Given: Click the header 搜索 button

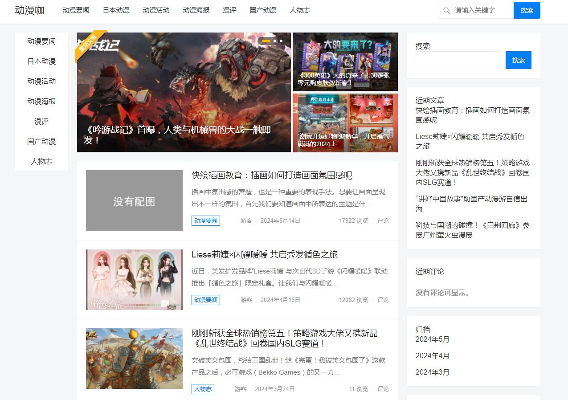Looking at the screenshot, I should click(x=527, y=10).
